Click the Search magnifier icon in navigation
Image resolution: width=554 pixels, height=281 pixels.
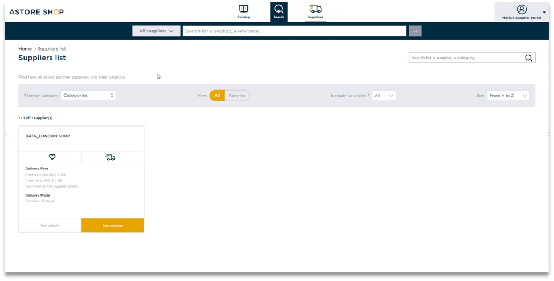point(279,9)
